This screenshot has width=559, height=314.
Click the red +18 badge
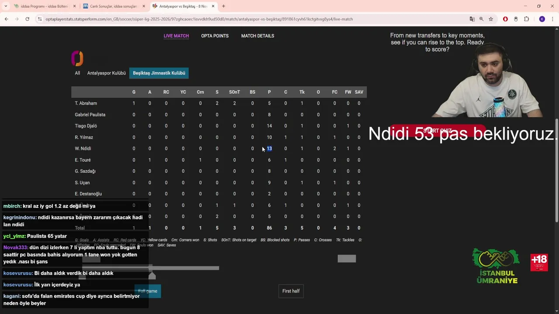point(539,263)
